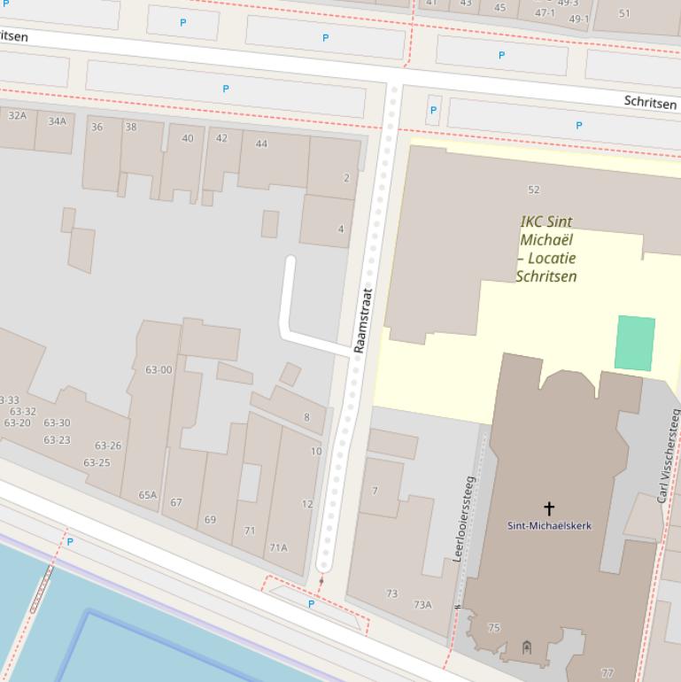Image resolution: width=681 pixels, height=682 pixels.
Task: Click the Sint-Michaelskerk name label
Action: (x=549, y=525)
